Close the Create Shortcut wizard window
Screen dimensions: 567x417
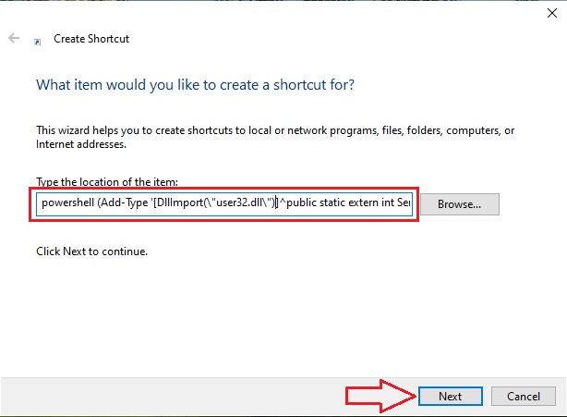pyautogui.click(x=551, y=11)
